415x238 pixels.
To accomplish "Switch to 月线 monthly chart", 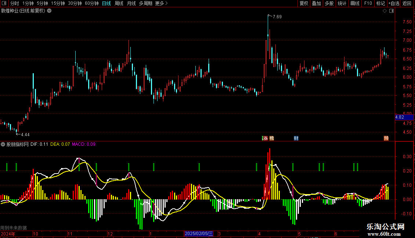I will pyautogui.click(x=131, y=3).
